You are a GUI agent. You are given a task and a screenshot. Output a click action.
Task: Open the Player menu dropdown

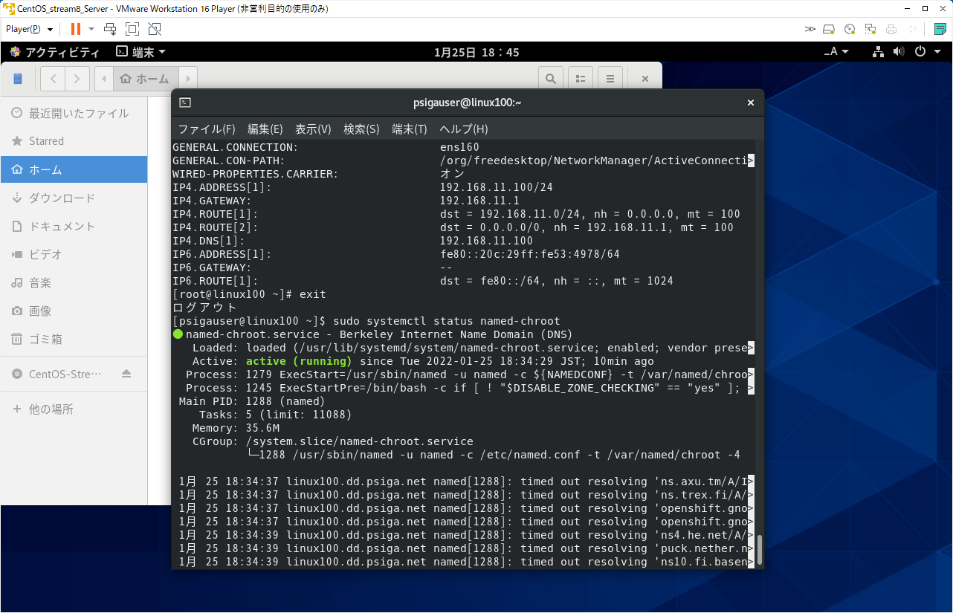(30, 29)
